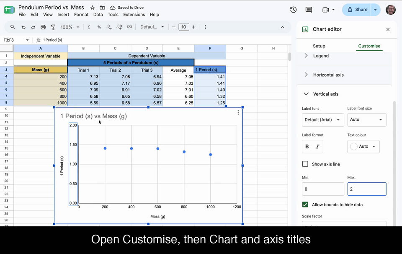
Task: Select the Mass (g) header cell
Action: [x=41, y=70]
